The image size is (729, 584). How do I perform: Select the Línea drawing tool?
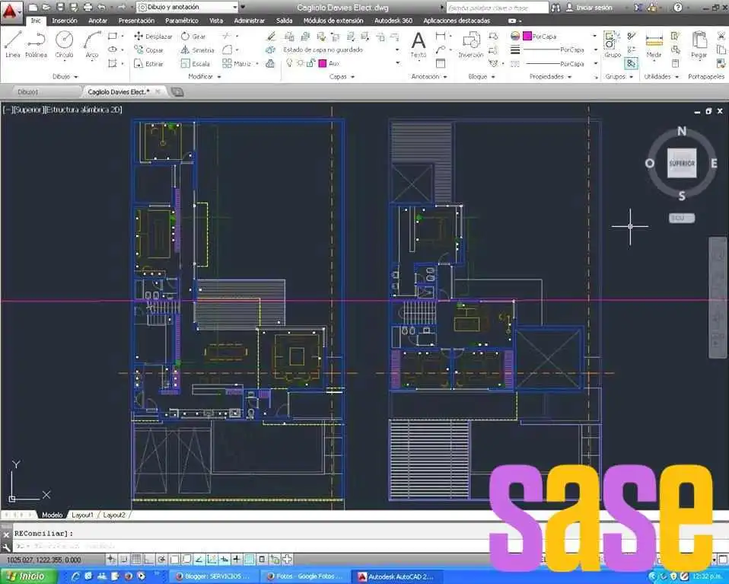click(x=13, y=44)
